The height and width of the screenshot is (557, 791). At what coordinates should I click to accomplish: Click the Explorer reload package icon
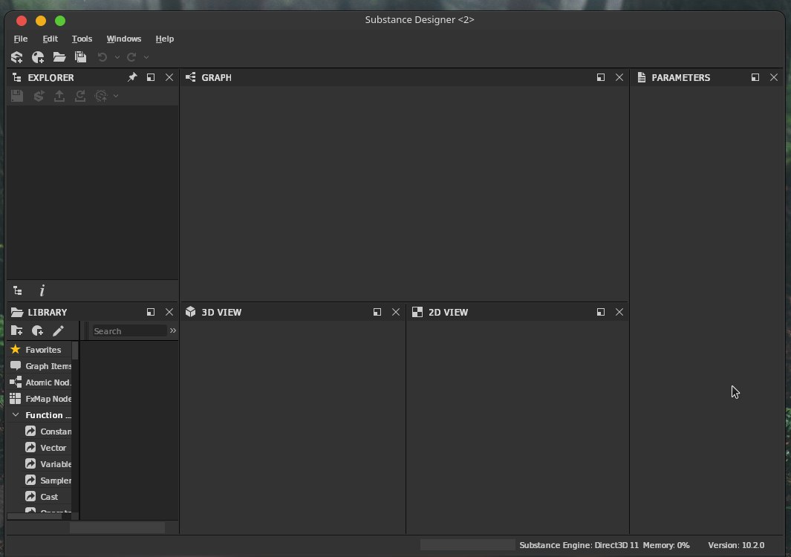[x=79, y=96]
